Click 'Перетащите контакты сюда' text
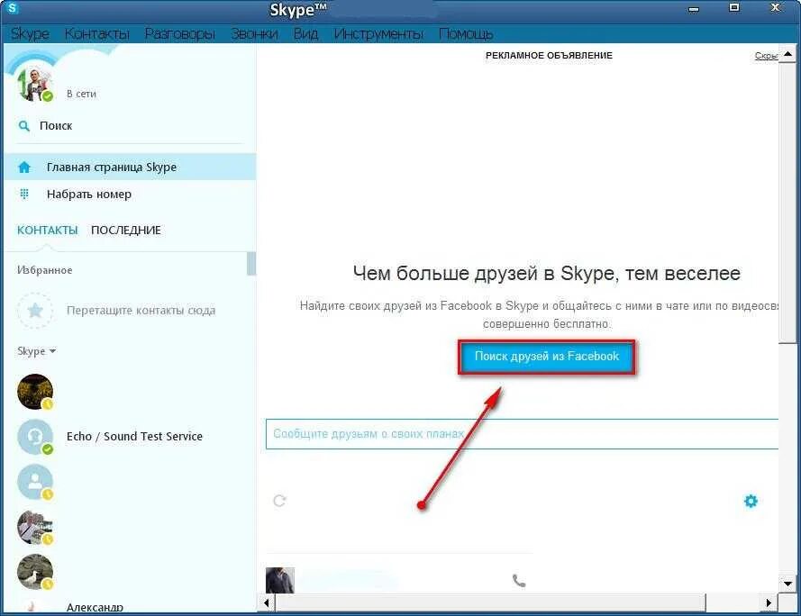 (x=141, y=310)
